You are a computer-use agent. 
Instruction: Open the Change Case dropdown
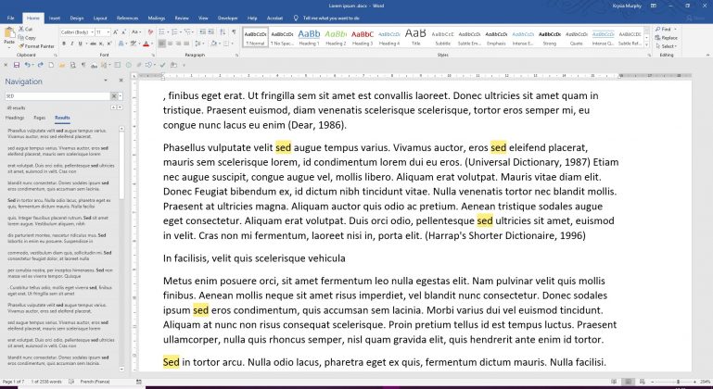(x=136, y=32)
